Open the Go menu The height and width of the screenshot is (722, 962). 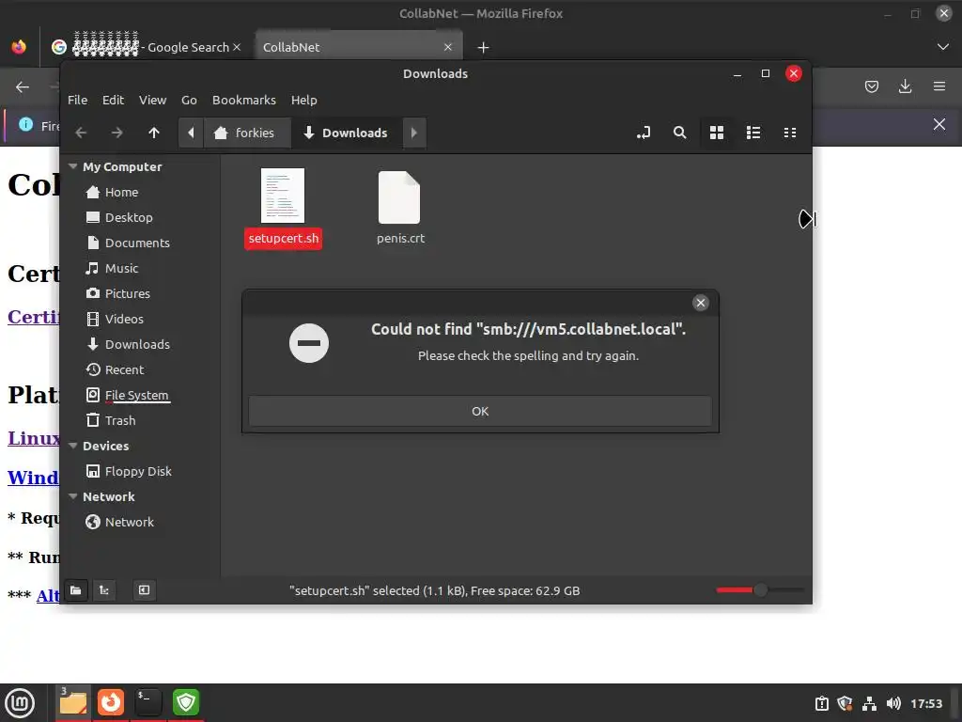189,100
